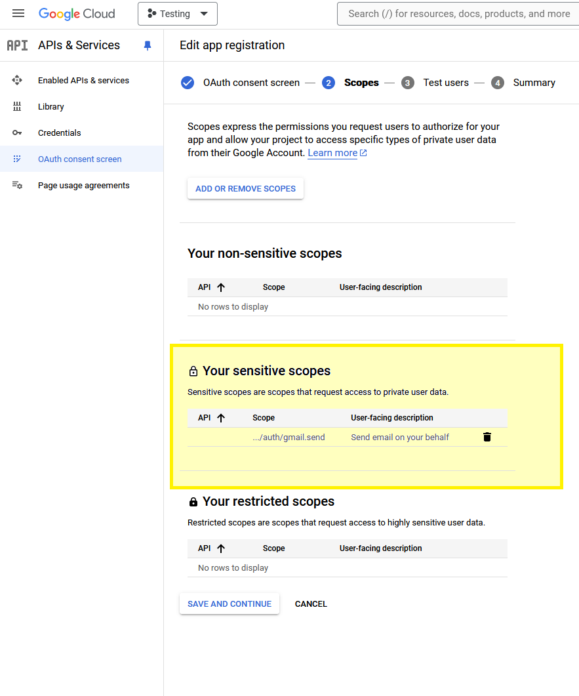Screen dimensions: 579x696
Task: Click the Edit app registration heading
Action: tap(232, 45)
